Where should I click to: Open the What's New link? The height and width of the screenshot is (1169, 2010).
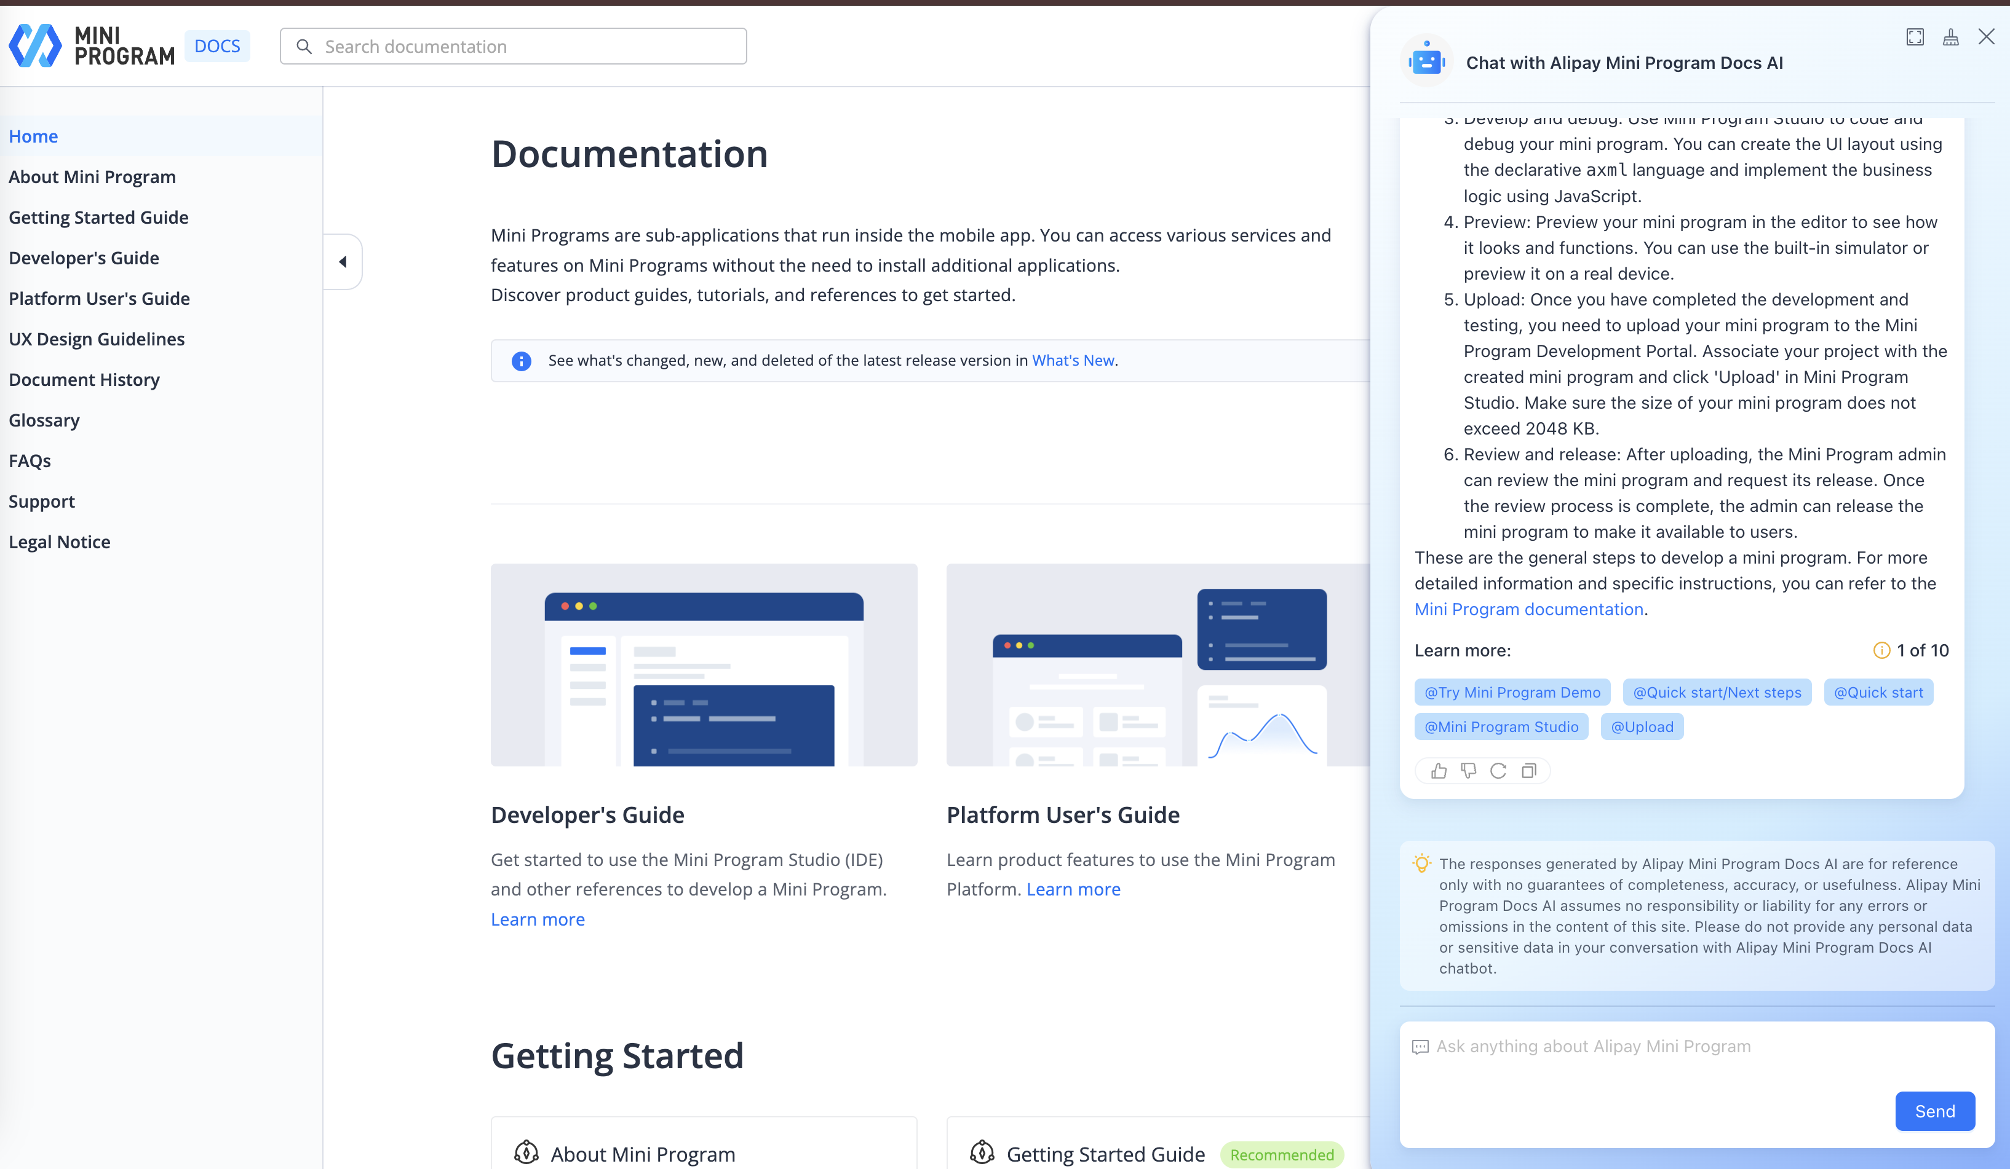1072,360
